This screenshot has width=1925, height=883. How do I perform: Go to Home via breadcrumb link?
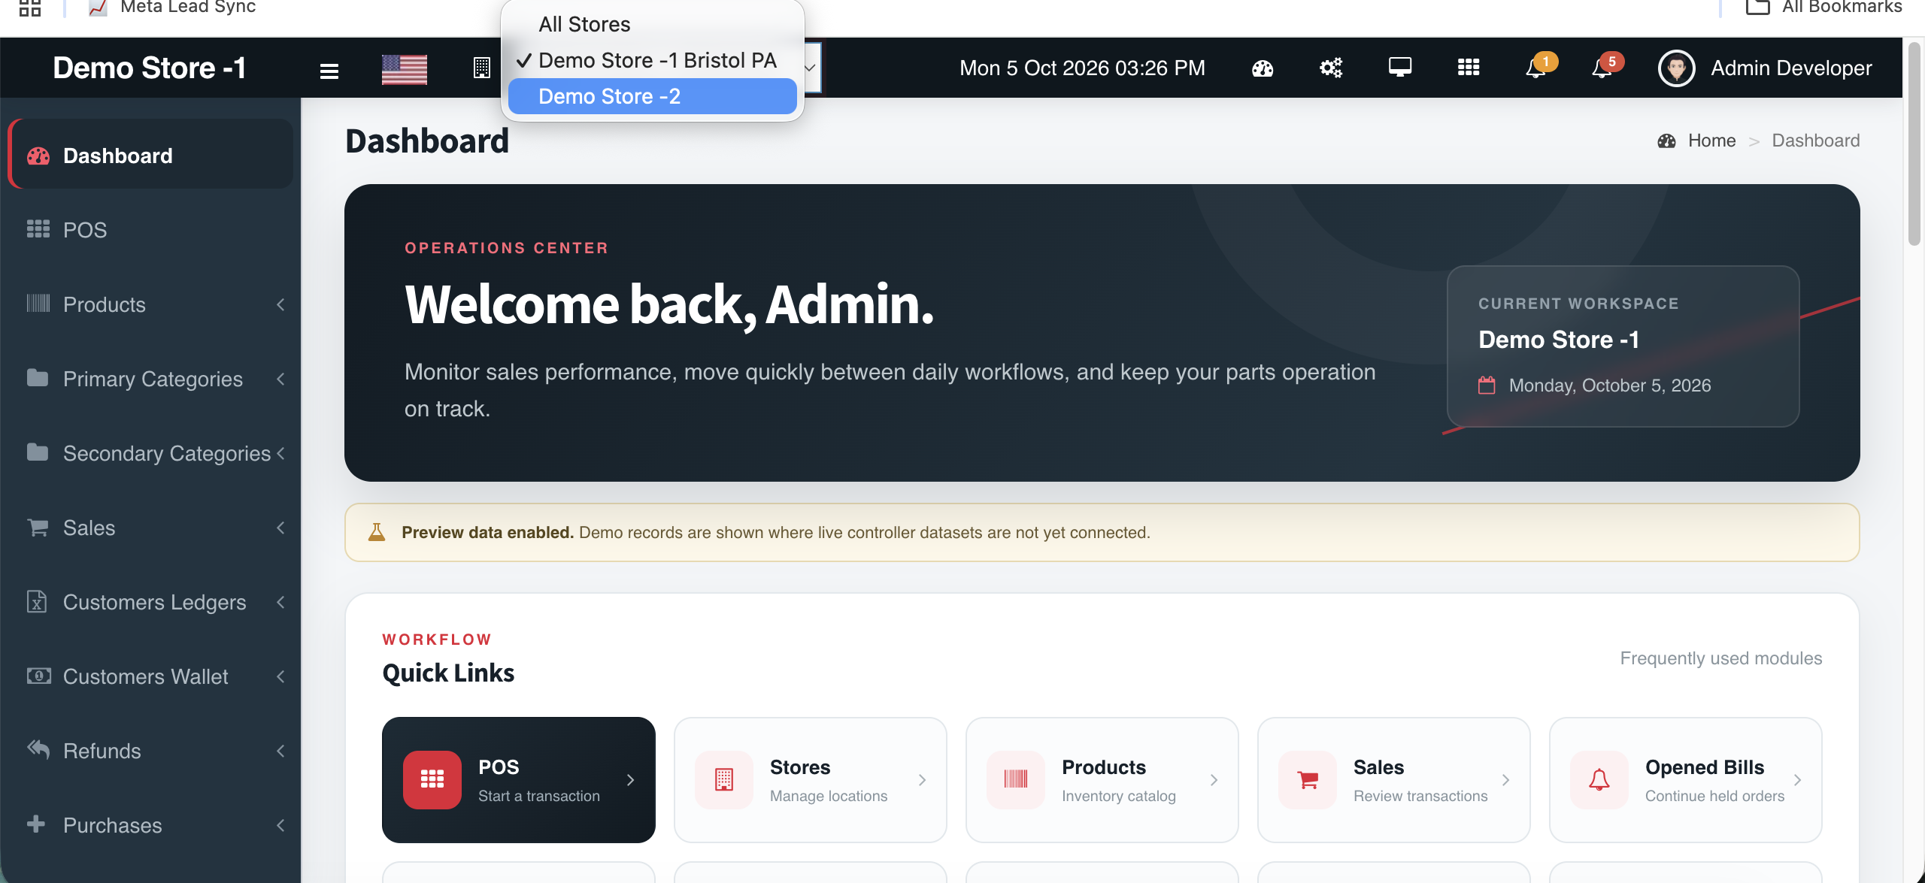[x=1711, y=141]
